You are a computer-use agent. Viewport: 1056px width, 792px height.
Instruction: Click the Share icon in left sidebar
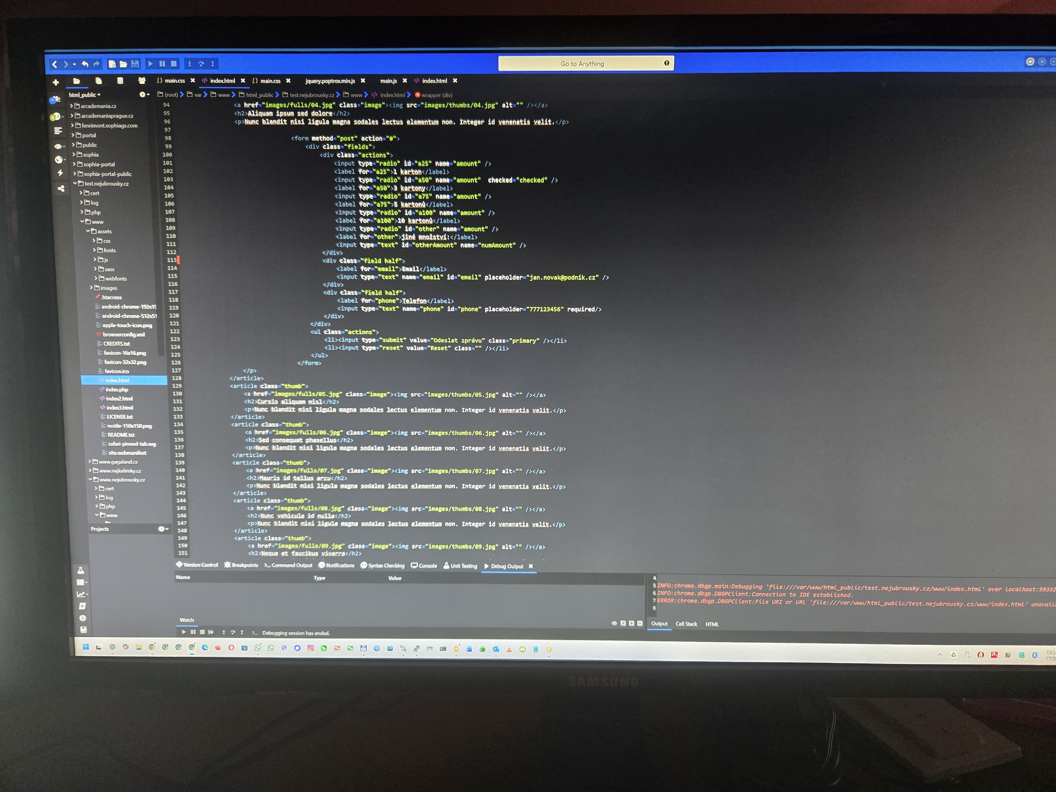click(61, 188)
